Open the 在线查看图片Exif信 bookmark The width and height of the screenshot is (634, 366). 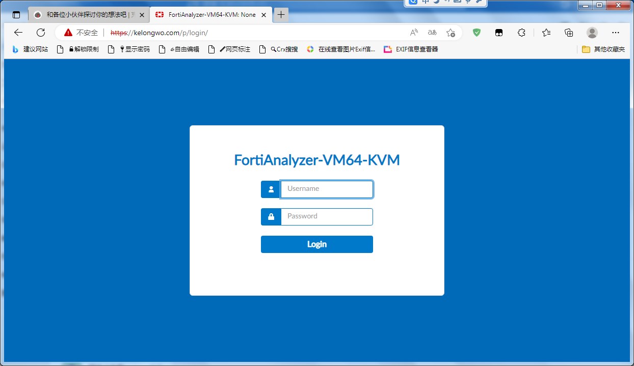pos(341,49)
